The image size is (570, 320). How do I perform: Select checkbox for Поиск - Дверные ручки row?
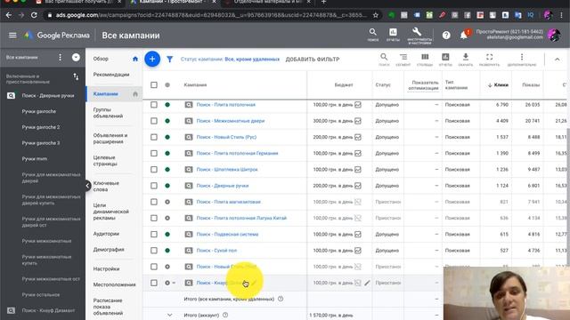click(x=154, y=186)
